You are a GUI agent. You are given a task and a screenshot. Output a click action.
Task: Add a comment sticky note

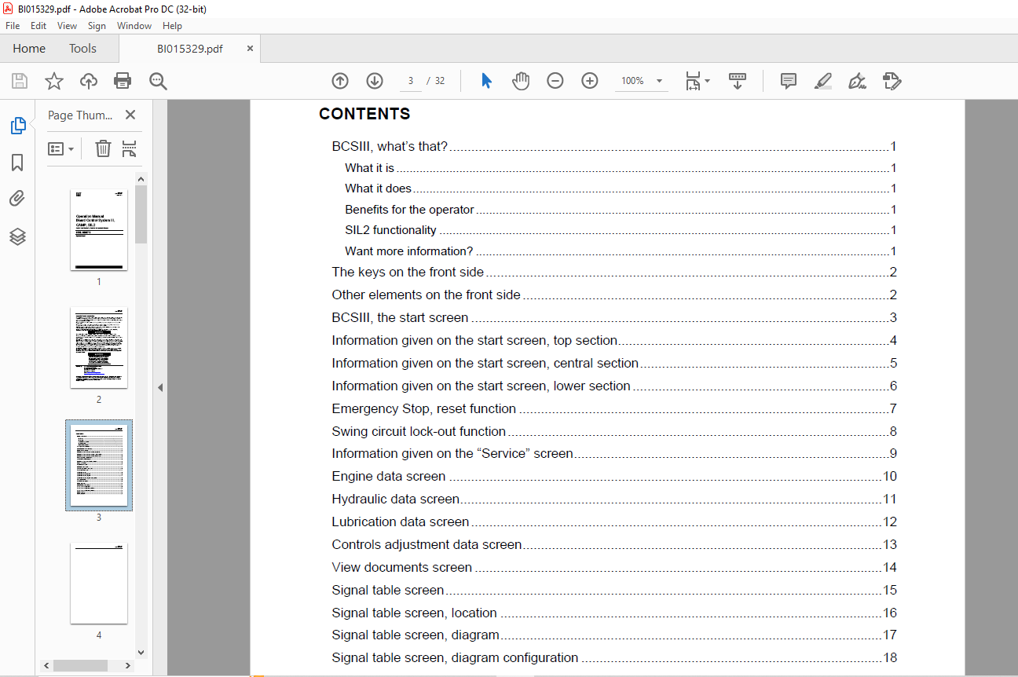[789, 81]
